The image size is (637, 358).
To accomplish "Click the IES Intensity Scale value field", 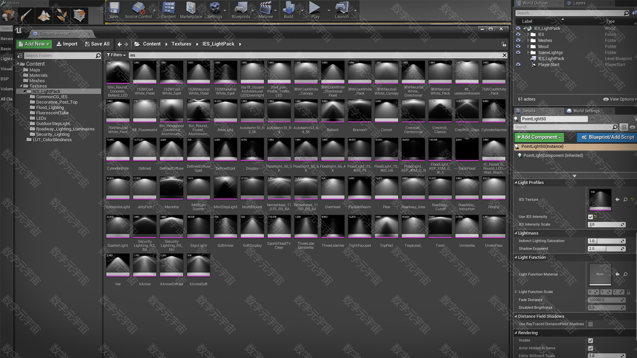I will 607,224.
